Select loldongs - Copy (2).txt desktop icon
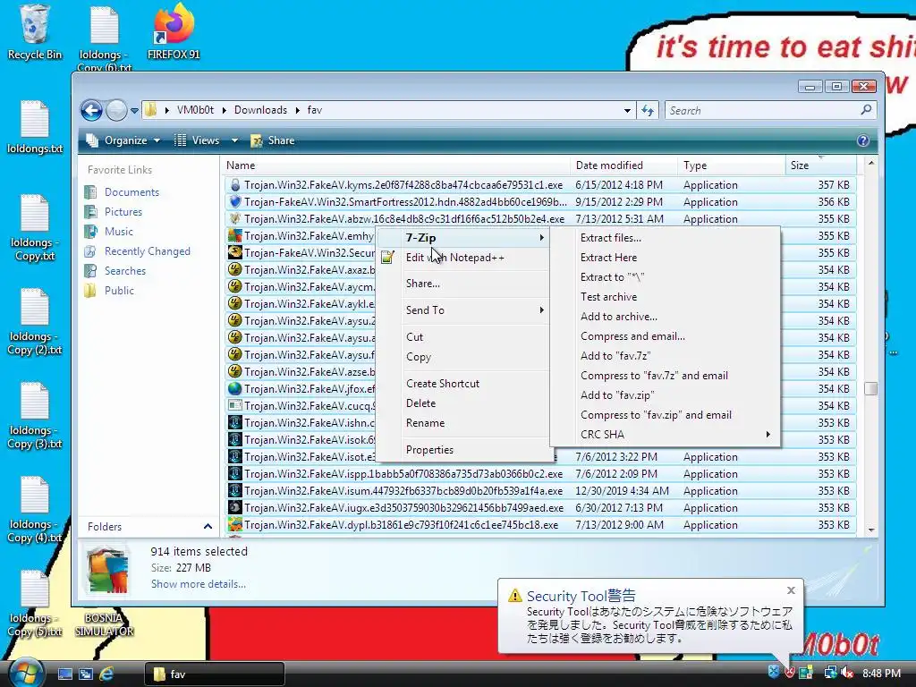916x687 pixels. click(35, 322)
